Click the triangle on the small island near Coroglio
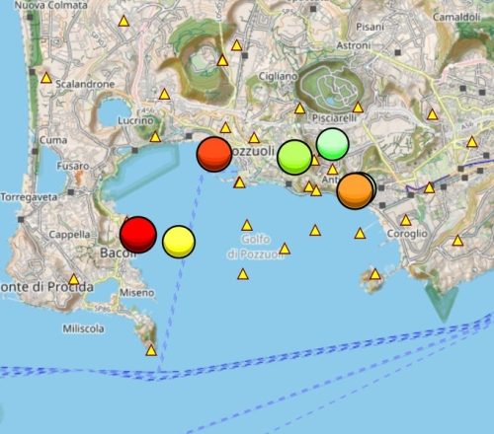 [374, 274]
